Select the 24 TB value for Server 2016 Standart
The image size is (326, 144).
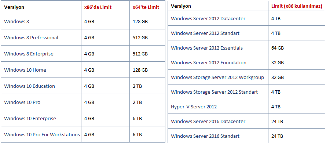[277, 136]
